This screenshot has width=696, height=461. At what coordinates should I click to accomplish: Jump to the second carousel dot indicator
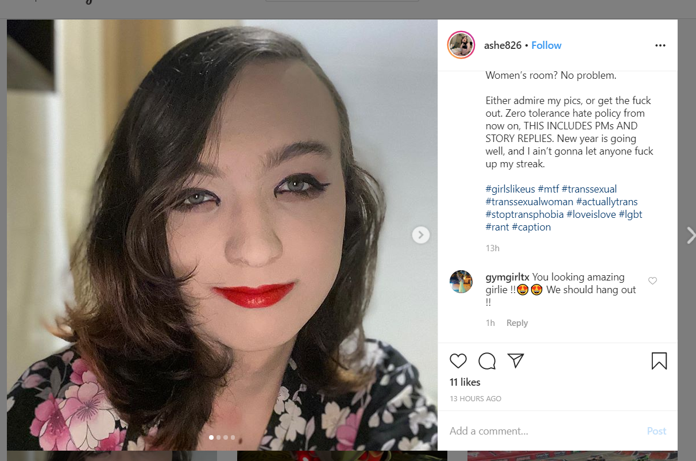click(x=218, y=437)
